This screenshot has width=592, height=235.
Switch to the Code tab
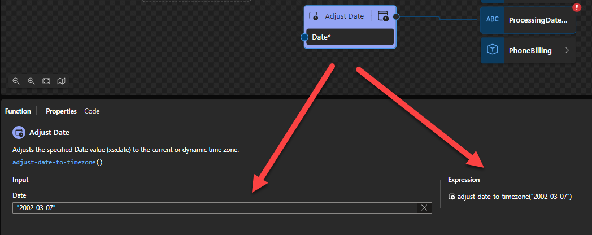point(92,111)
